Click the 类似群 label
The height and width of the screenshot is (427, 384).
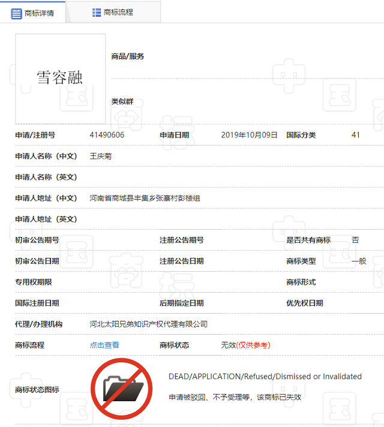122,101
